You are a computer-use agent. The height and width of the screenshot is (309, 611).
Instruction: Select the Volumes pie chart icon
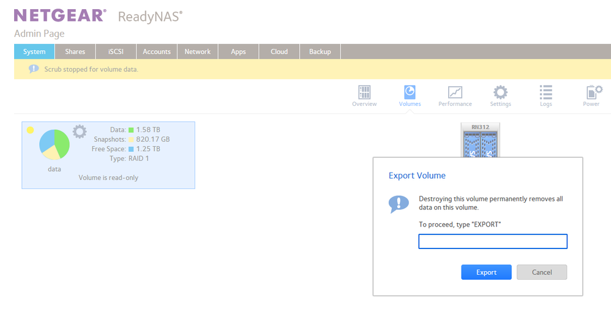point(410,93)
